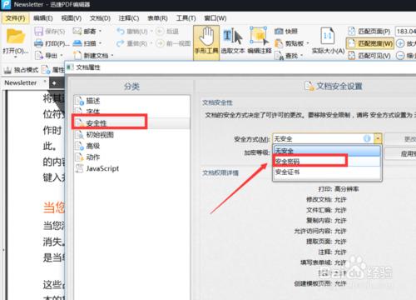
Task: Open the 文档(D) menu
Action: (100, 18)
